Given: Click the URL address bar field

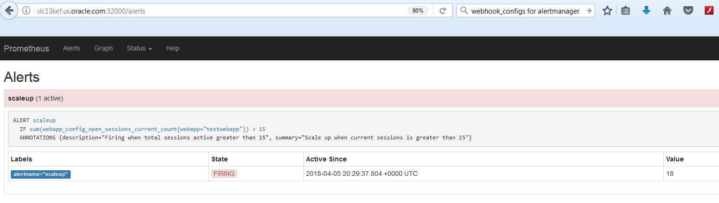Looking at the screenshot, I should coord(215,11).
